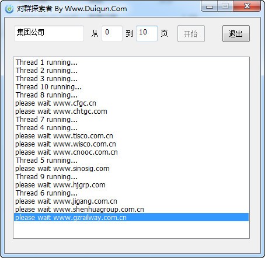Select the www.sinosig.com log entry
This screenshot has width=265, height=258.
click(131, 169)
